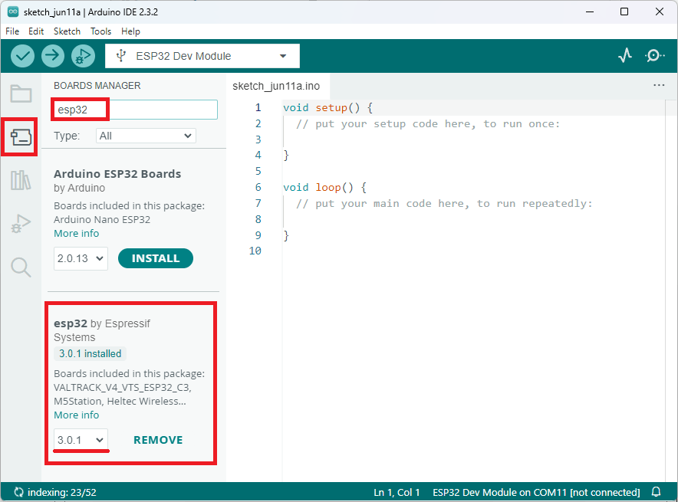Open the Sketch menu

point(67,31)
